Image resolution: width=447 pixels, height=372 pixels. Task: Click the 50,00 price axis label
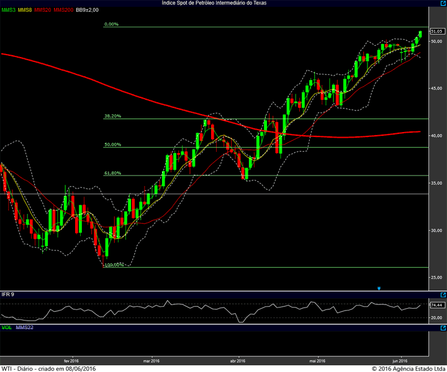436,42
